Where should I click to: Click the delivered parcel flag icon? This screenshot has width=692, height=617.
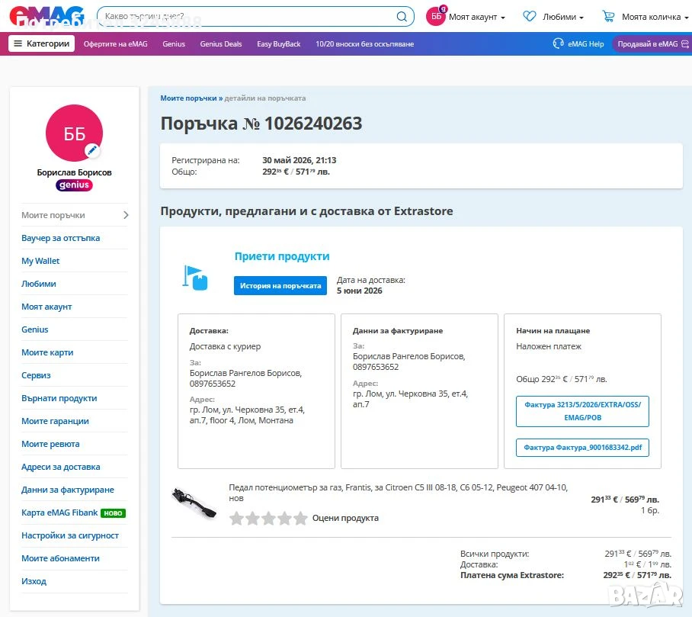(x=194, y=278)
